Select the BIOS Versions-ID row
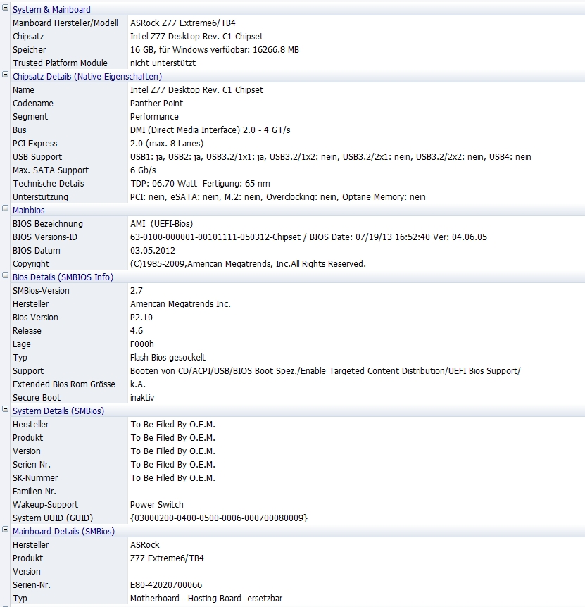Screen dimensions: 585x607 point(298,237)
